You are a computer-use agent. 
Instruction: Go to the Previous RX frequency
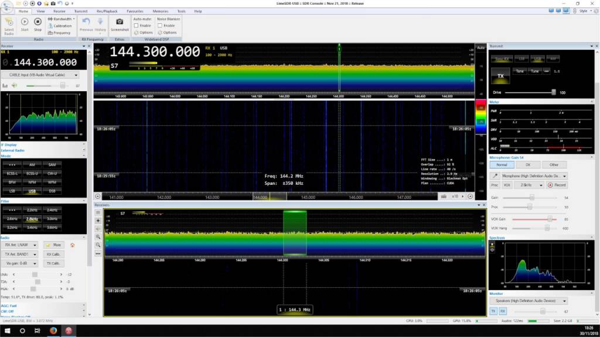(x=86, y=25)
